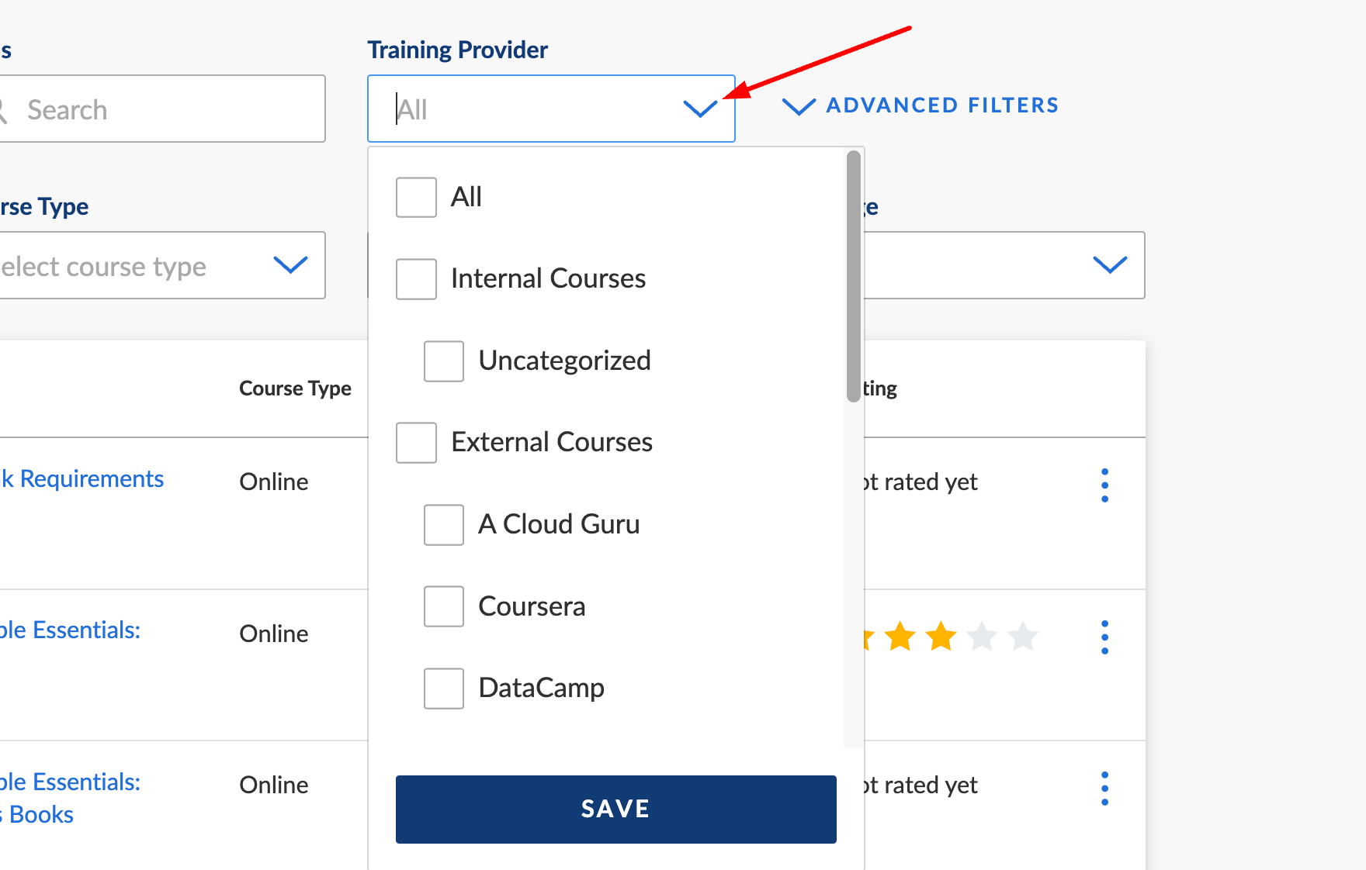
Task: Select the Coursera checkbox
Action: 444,606
